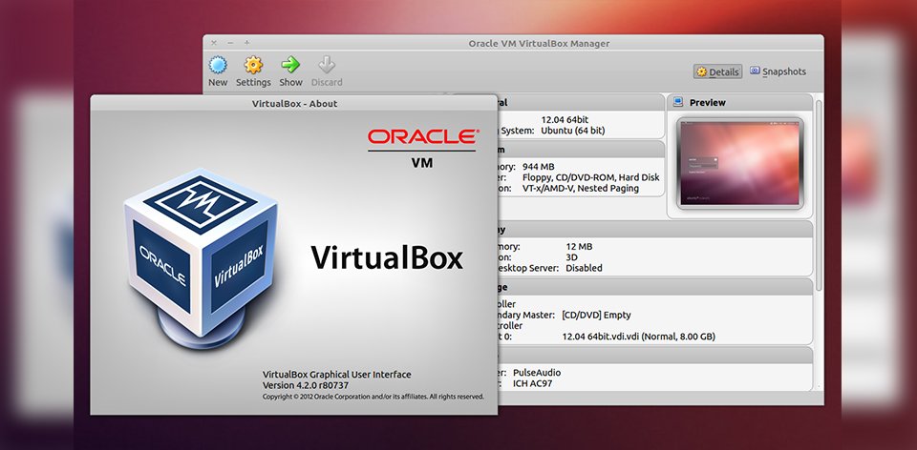Click the "944 MB" memory value
Viewport: 917px width, 450px height.
538,166
